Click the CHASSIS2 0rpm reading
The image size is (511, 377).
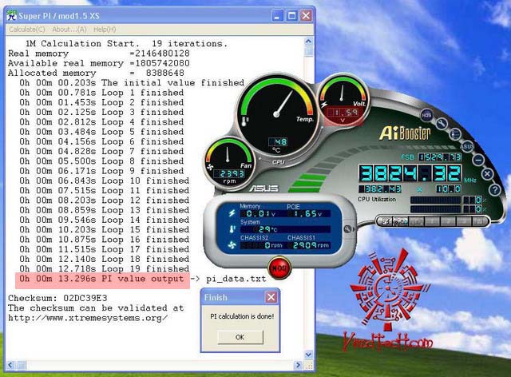tap(263, 245)
